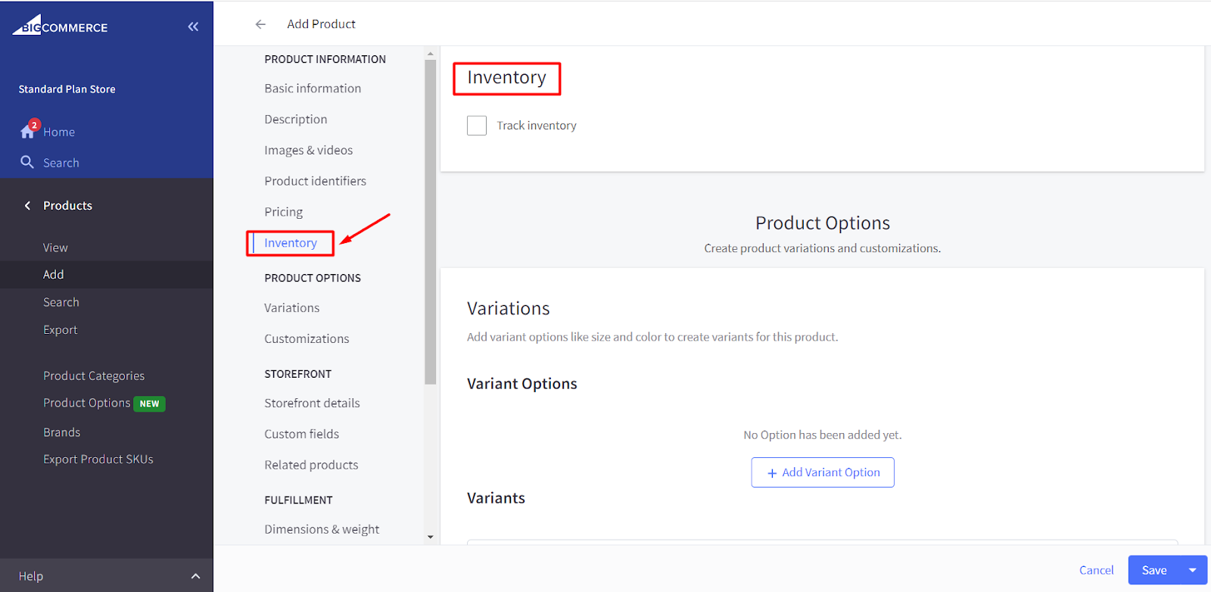Expand the Help menu chevron
1211x592 pixels.
click(x=195, y=576)
